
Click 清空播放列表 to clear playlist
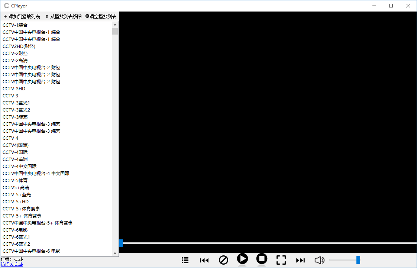pyautogui.click(x=101, y=16)
